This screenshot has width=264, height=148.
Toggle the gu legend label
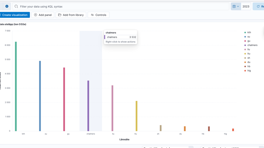click(x=249, y=41)
